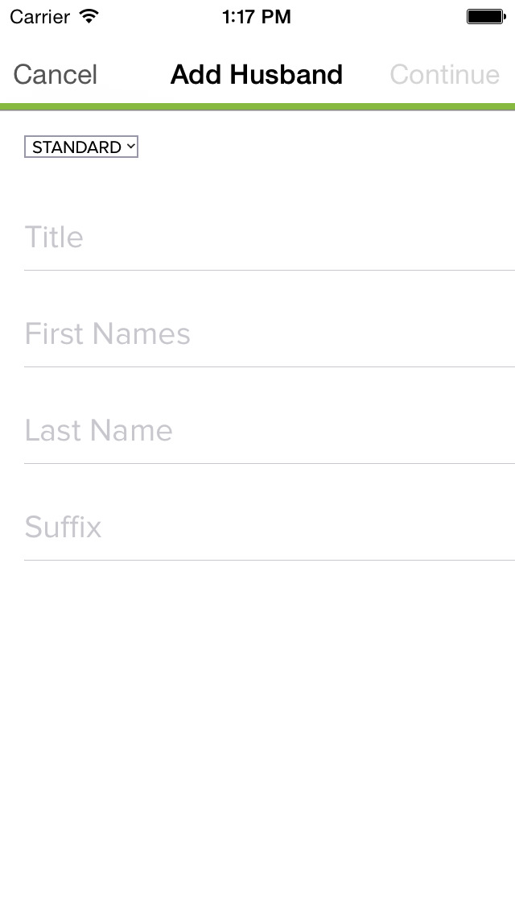Cancel adding a husband
This screenshot has height=915, width=515.
click(x=56, y=75)
